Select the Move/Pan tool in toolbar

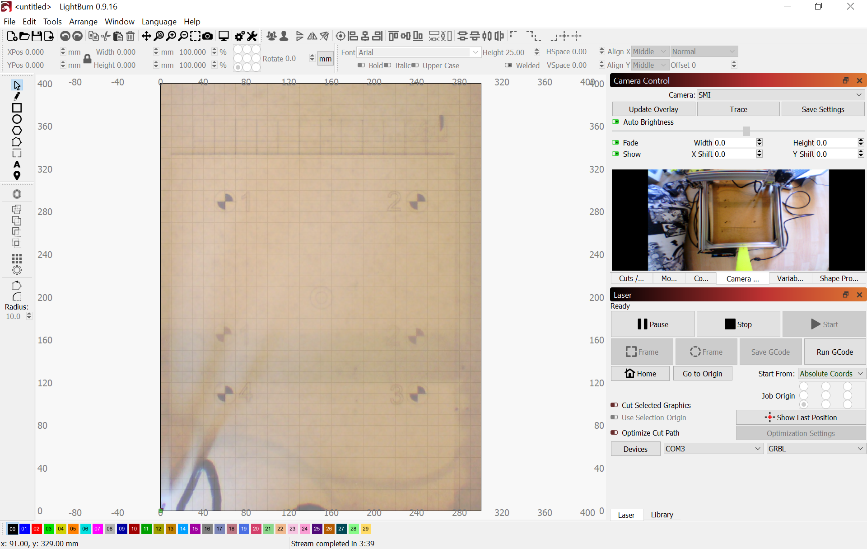point(146,36)
